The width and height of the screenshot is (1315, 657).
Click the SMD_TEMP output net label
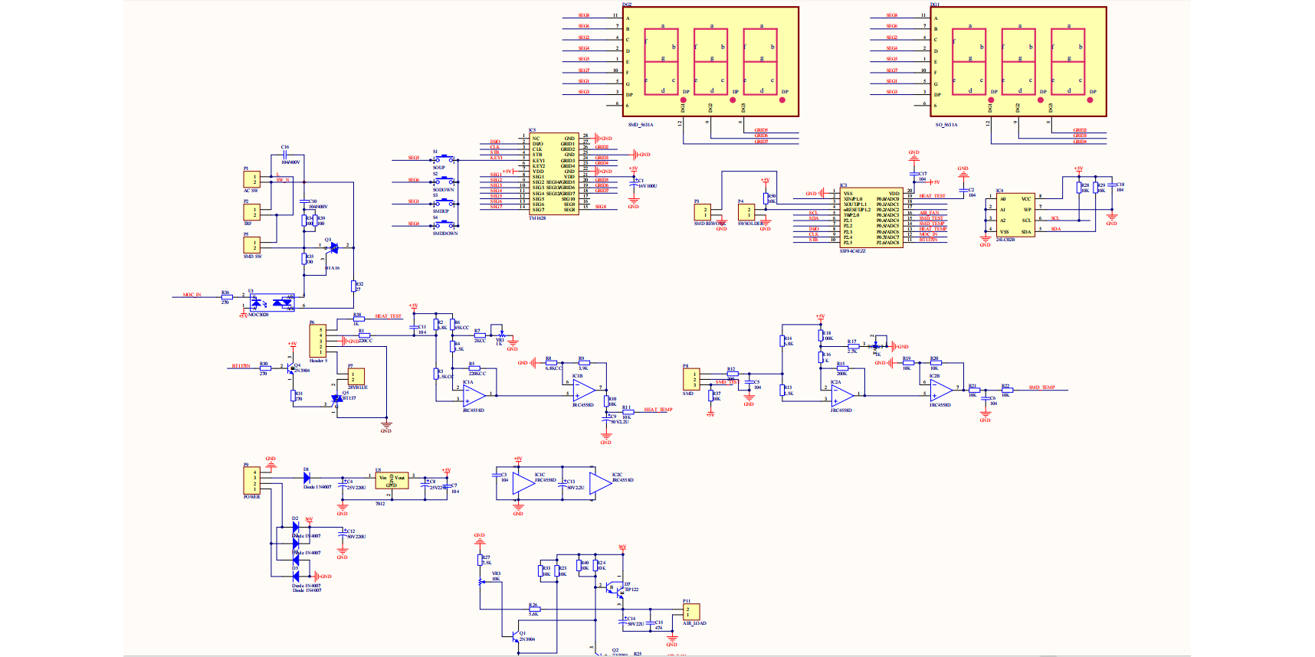[1041, 387]
